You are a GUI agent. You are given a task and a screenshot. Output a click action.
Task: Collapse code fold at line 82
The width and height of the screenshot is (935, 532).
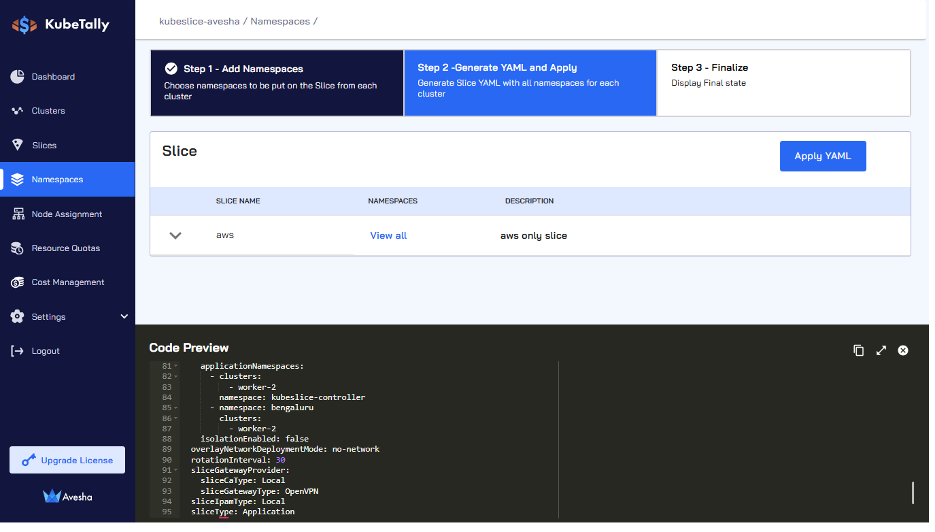click(175, 377)
